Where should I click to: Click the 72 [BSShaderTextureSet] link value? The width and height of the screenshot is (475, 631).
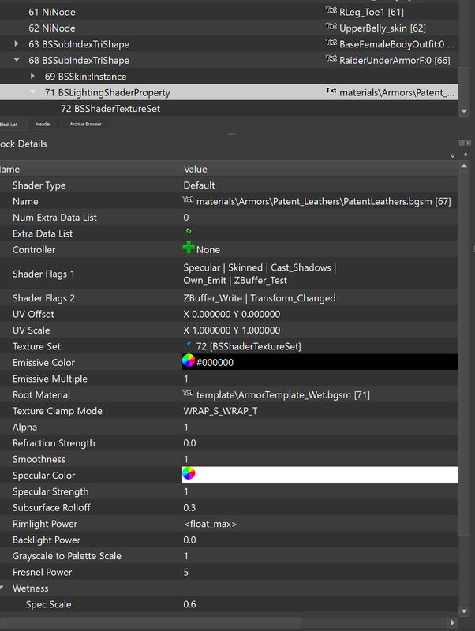click(249, 346)
